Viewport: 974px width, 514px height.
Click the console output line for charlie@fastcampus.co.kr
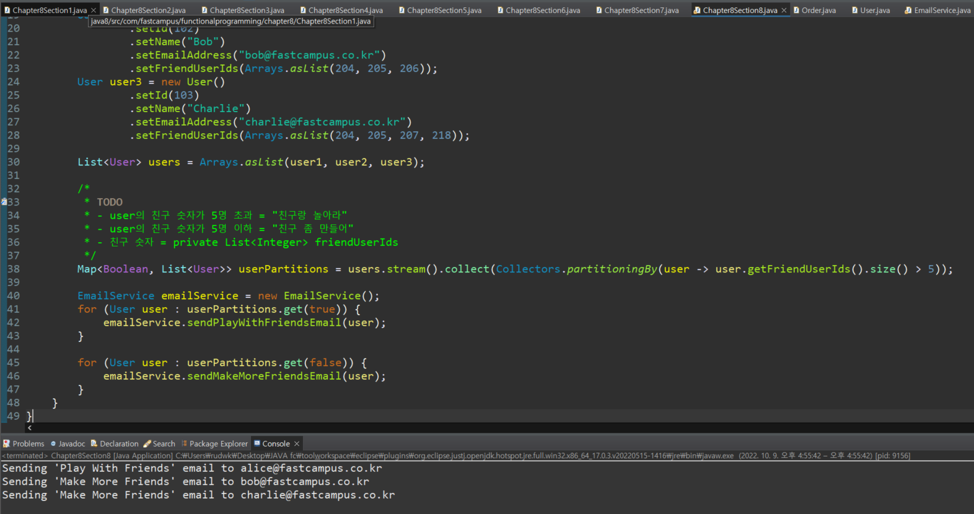coord(198,495)
